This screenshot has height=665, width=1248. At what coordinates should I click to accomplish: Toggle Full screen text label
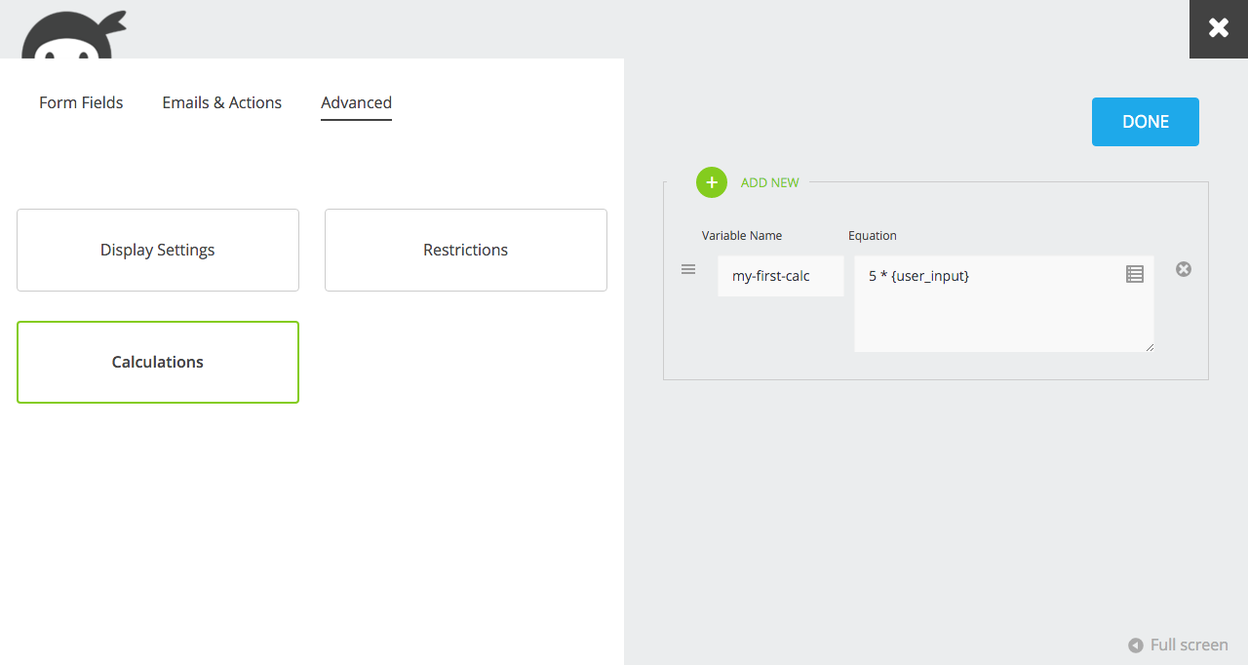[1189, 645]
